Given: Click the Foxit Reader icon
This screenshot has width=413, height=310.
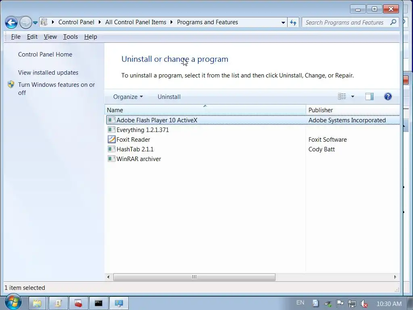Looking at the screenshot, I should point(111,139).
